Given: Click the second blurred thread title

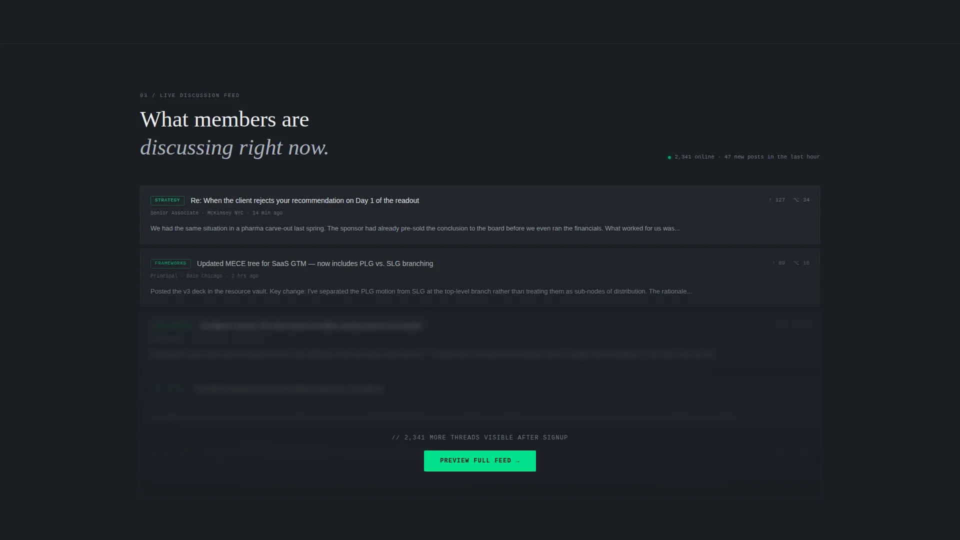Looking at the screenshot, I should click(x=288, y=389).
